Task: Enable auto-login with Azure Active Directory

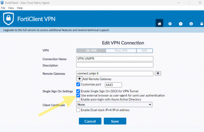Action: (x=78, y=99)
